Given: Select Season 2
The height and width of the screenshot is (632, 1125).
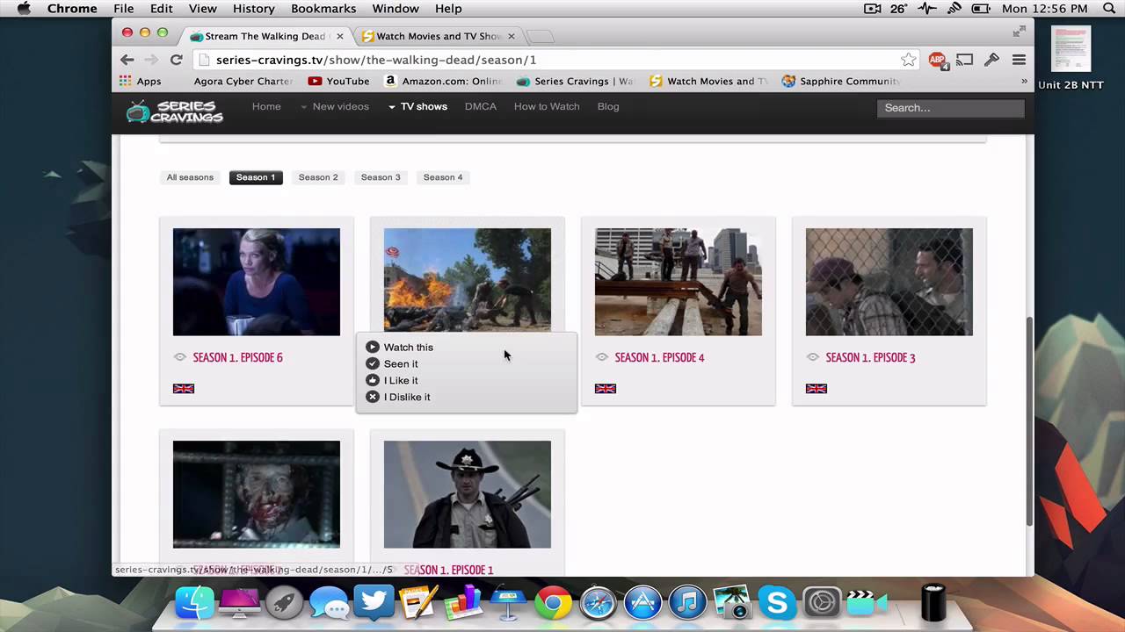Looking at the screenshot, I should 318,177.
